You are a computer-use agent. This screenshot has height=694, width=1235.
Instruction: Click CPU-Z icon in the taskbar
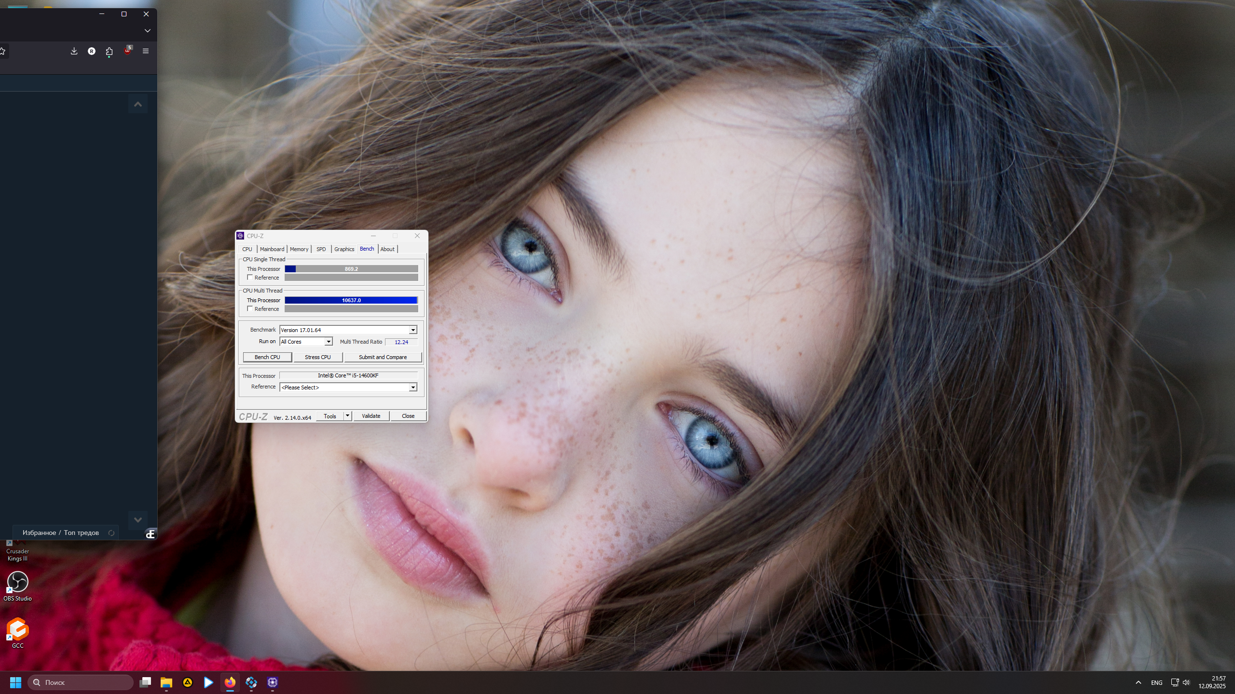pyautogui.click(x=273, y=682)
